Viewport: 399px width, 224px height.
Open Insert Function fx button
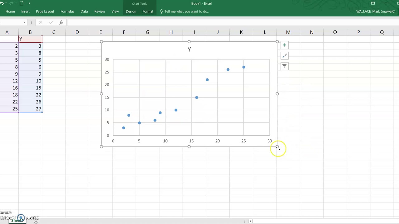click(61, 22)
